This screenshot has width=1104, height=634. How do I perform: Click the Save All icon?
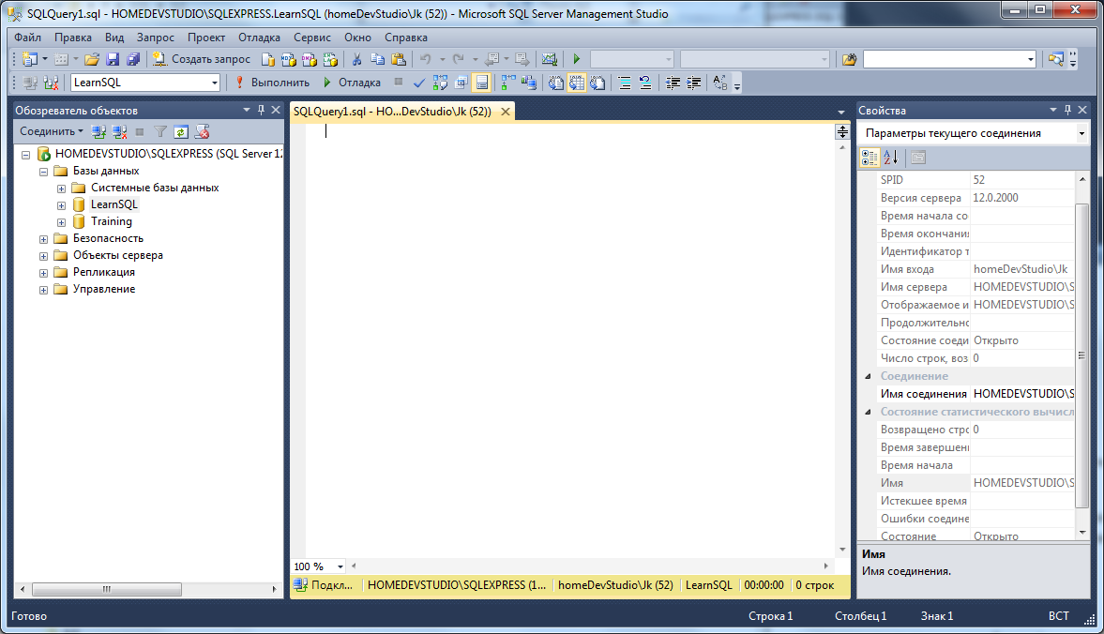133,60
